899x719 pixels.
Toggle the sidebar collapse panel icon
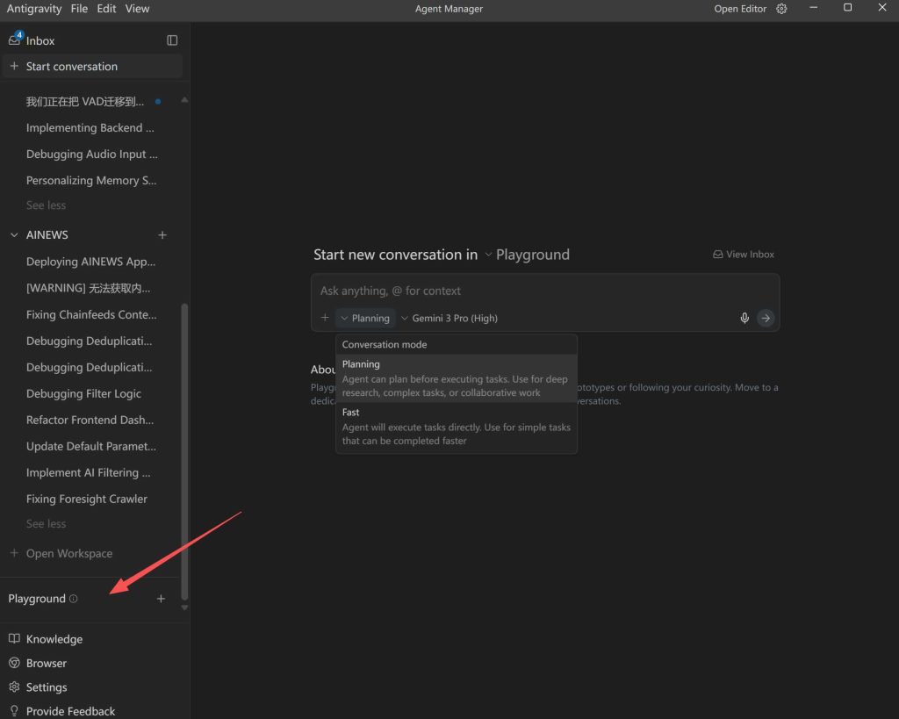click(172, 40)
